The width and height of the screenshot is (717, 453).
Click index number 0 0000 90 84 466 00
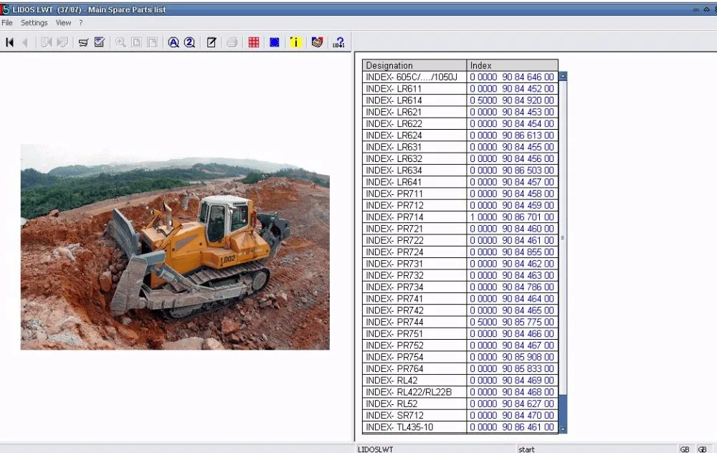click(x=512, y=334)
